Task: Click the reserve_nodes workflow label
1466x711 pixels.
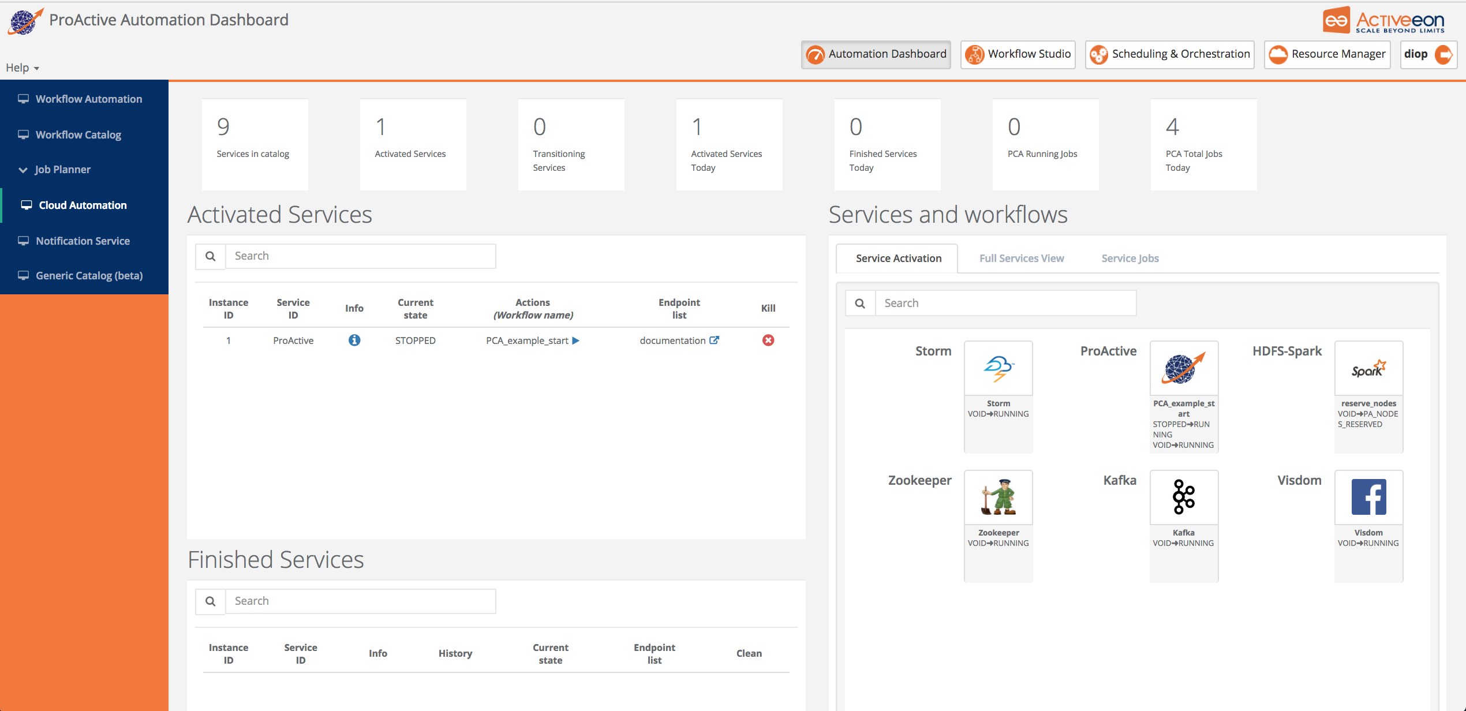Action: (x=1368, y=403)
